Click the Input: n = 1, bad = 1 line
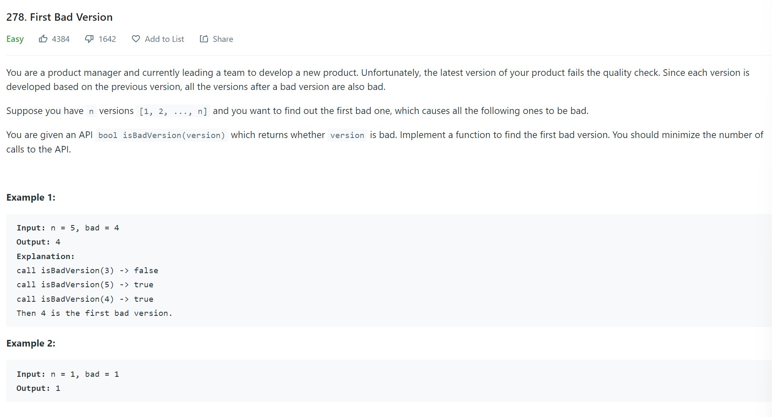Viewport: 772px width, 417px height. (x=68, y=374)
